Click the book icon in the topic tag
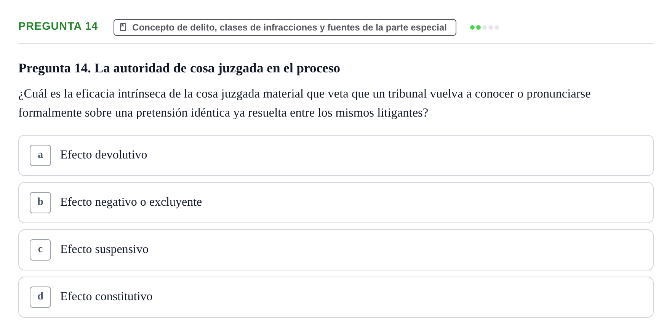 click(x=123, y=27)
